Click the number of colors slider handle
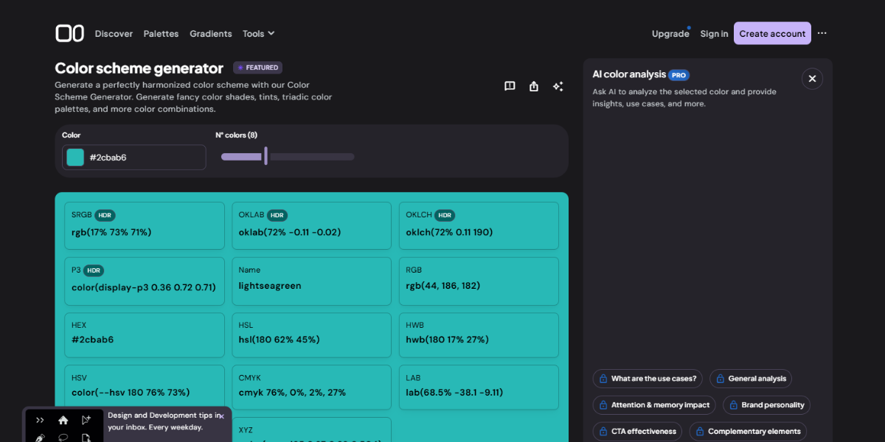This screenshot has height=442, width=885. [265, 156]
